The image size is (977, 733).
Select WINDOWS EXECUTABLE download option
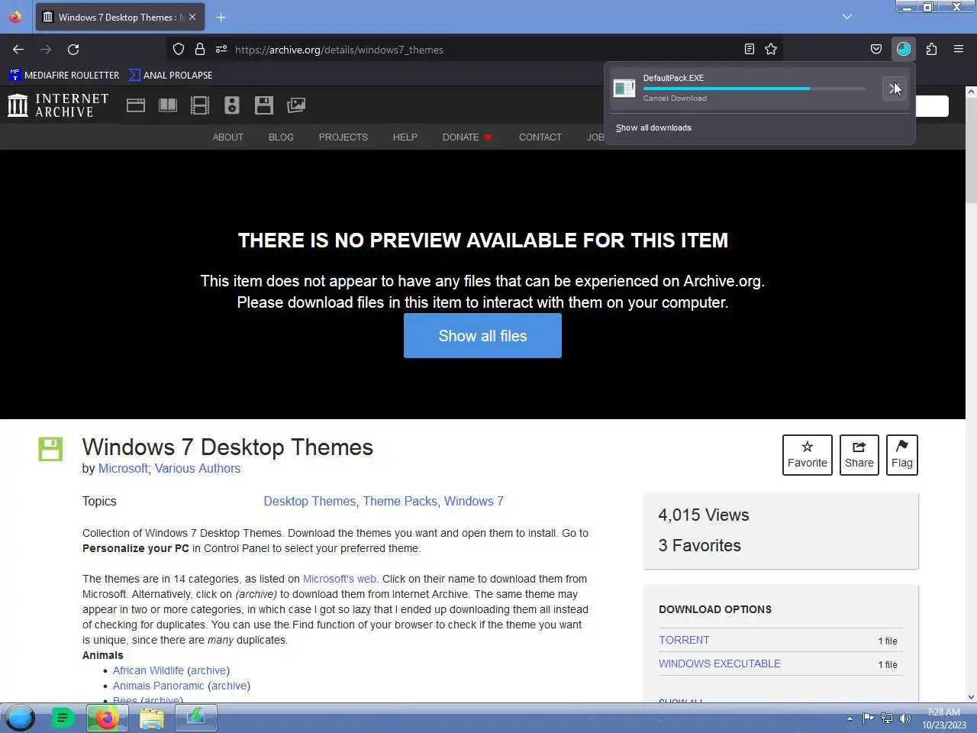coord(720,664)
